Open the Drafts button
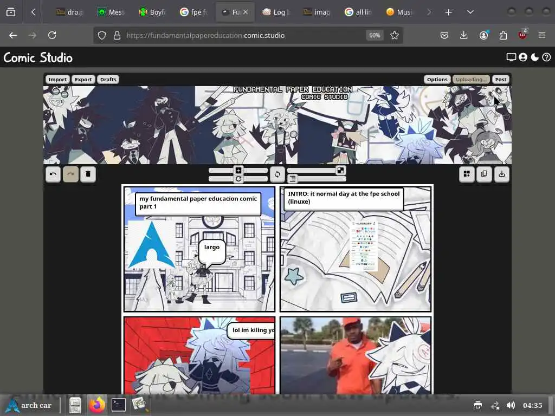Screen dimensions: 555x416 (108, 80)
